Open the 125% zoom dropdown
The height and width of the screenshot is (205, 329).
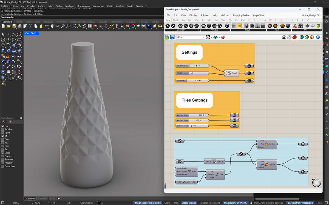pyautogui.click(x=203, y=37)
